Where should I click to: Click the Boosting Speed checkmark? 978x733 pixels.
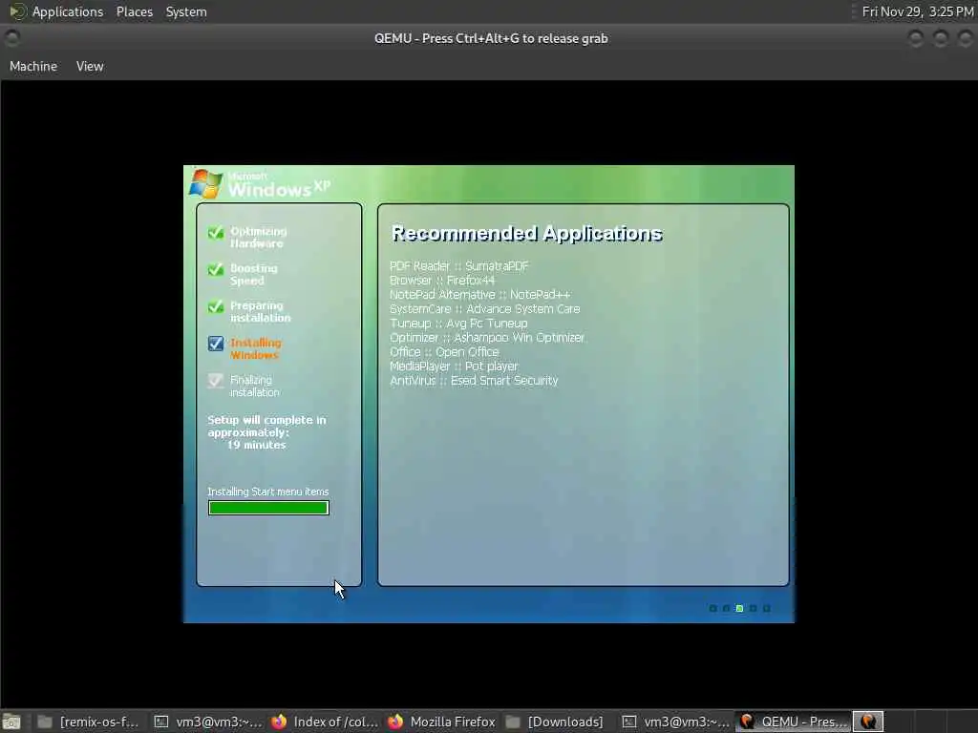tap(216, 269)
